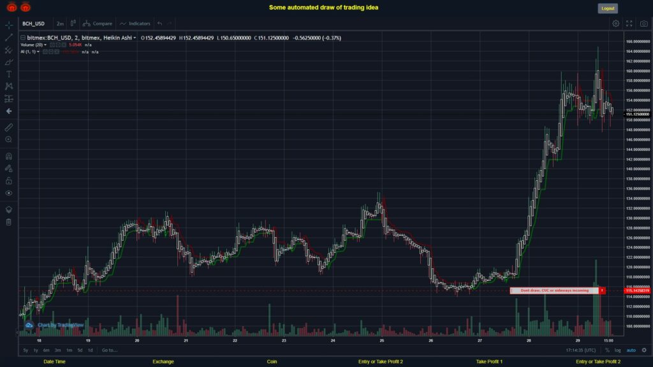Open Volume indicator settings icon
This screenshot has height=367, width=653.
(x=58, y=45)
